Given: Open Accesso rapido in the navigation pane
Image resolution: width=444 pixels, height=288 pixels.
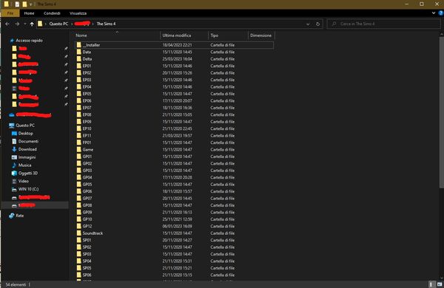Looking at the screenshot, I should (29, 41).
